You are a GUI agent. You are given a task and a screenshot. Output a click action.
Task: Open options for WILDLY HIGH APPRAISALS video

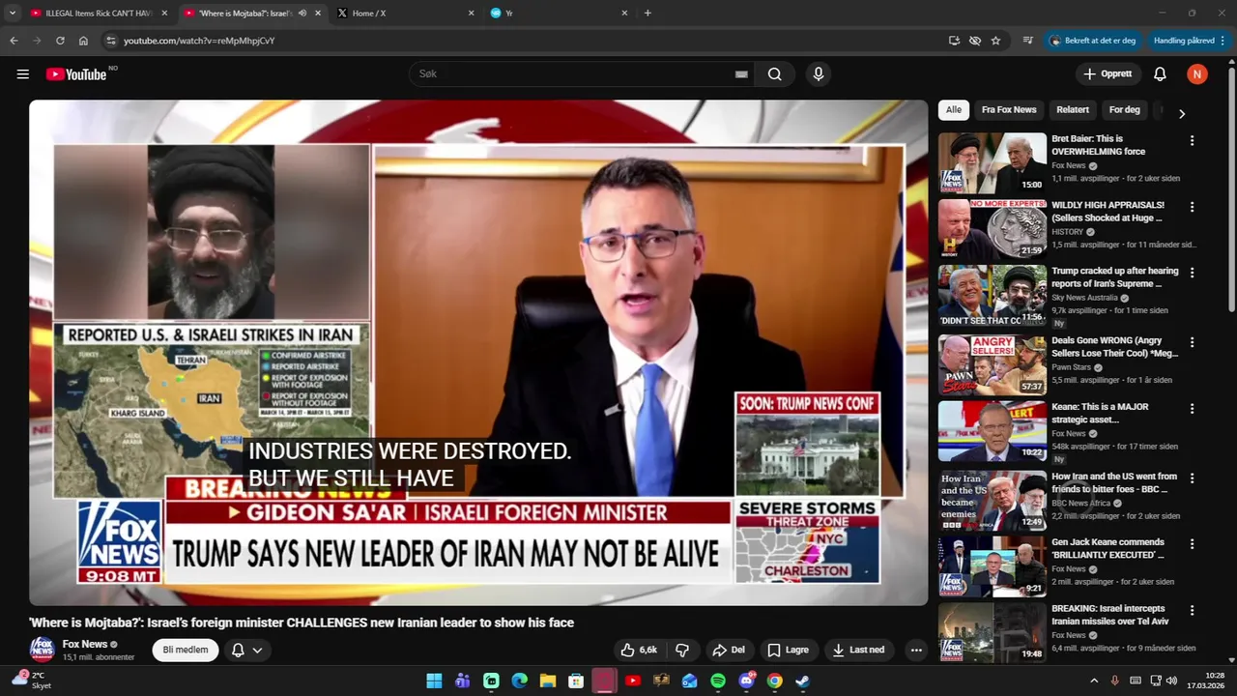pyautogui.click(x=1192, y=207)
